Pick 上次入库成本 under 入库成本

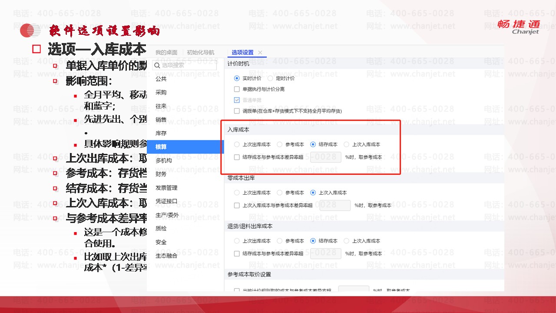tap(347, 144)
